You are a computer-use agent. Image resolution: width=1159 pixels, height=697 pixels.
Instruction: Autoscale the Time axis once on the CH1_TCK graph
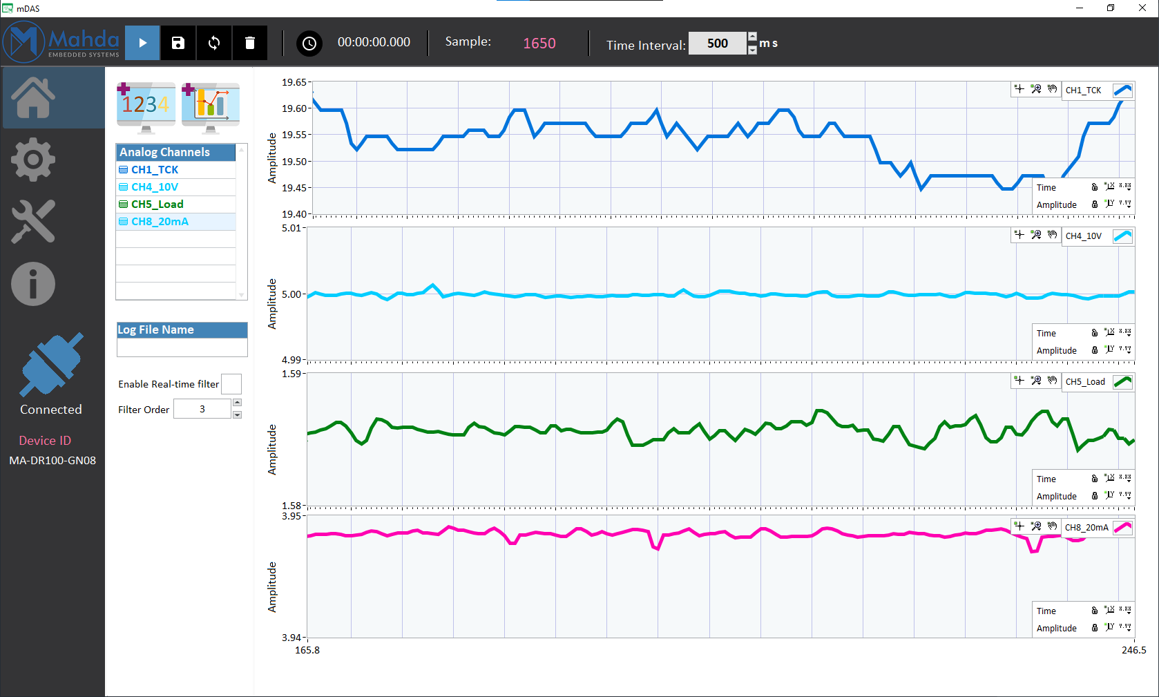pyautogui.click(x=1109, y=187)
